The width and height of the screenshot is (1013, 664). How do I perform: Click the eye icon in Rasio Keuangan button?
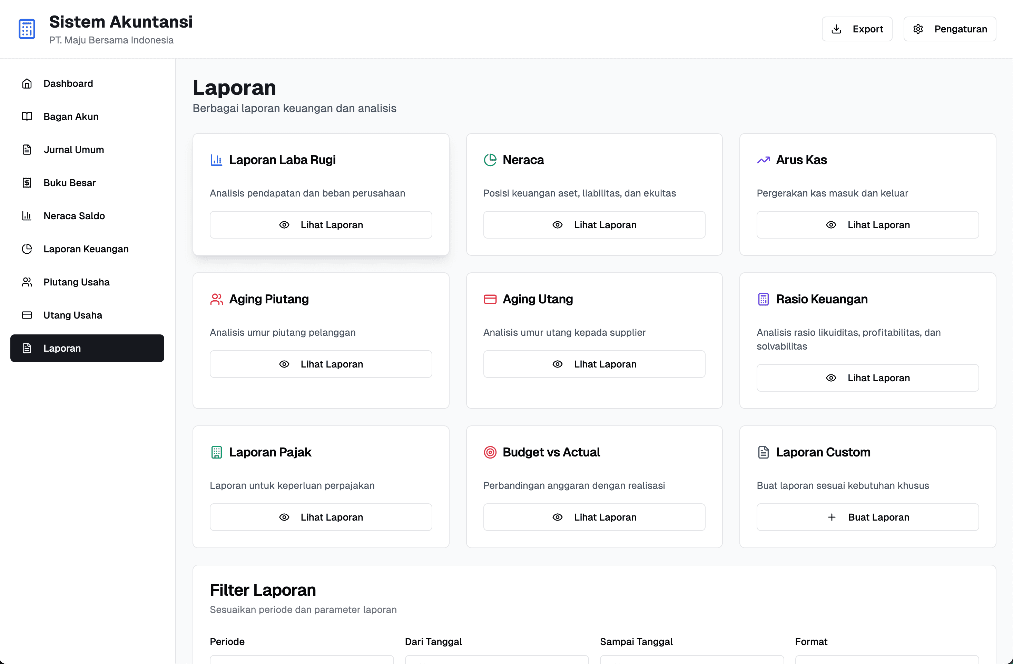click(831, 378)
